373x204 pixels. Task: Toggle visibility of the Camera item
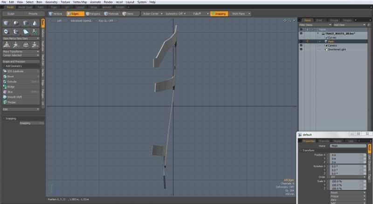tap(301, 46)
